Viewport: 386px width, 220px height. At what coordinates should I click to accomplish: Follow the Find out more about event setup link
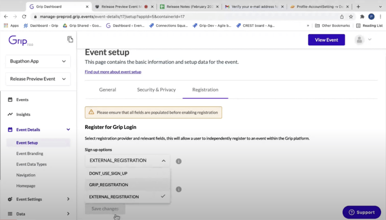[x=113, y=72]
